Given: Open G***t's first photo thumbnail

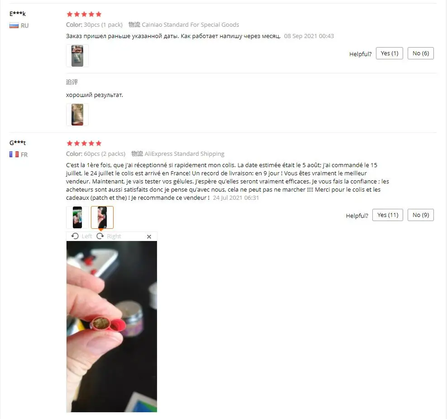Looking at the screenshot, I should tap(77, 217).
